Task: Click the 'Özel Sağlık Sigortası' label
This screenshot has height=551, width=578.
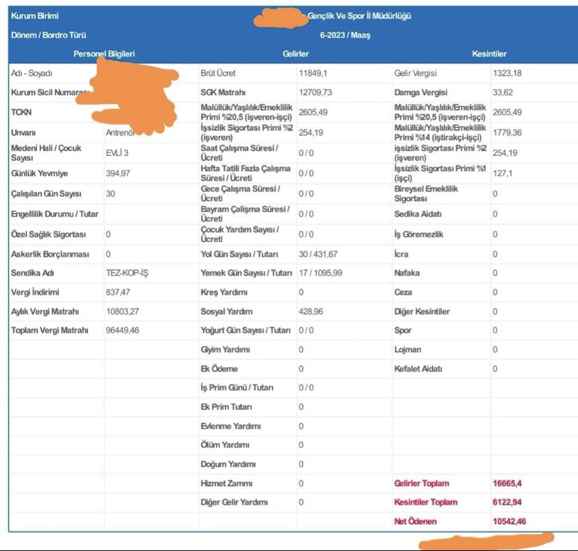Action: coord(48,234)
